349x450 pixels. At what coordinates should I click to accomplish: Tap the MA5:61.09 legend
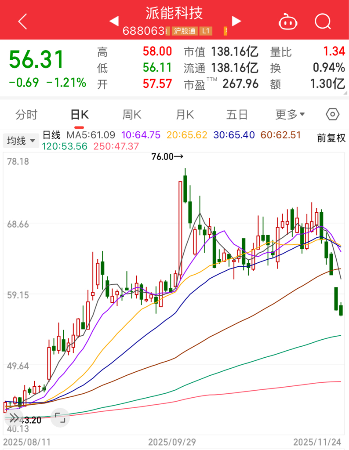click(x=91, y=135)
